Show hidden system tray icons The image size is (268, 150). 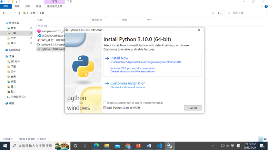[x=213, y=146]
